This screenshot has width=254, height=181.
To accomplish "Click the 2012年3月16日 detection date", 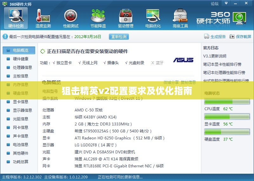I will point(88,37).
